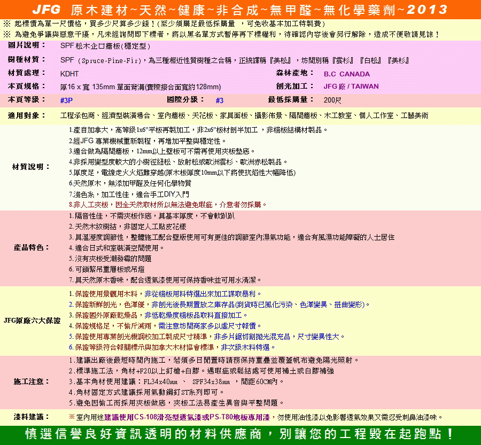
Task: Click the 工程承包商 applicable users line
Action: point(244,115)
